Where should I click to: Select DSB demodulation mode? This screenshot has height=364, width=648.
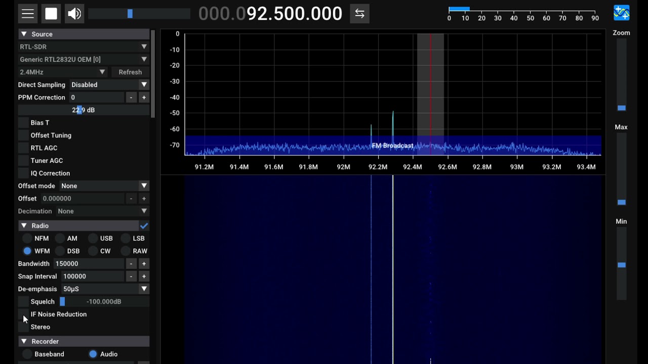tap(60, 251)
